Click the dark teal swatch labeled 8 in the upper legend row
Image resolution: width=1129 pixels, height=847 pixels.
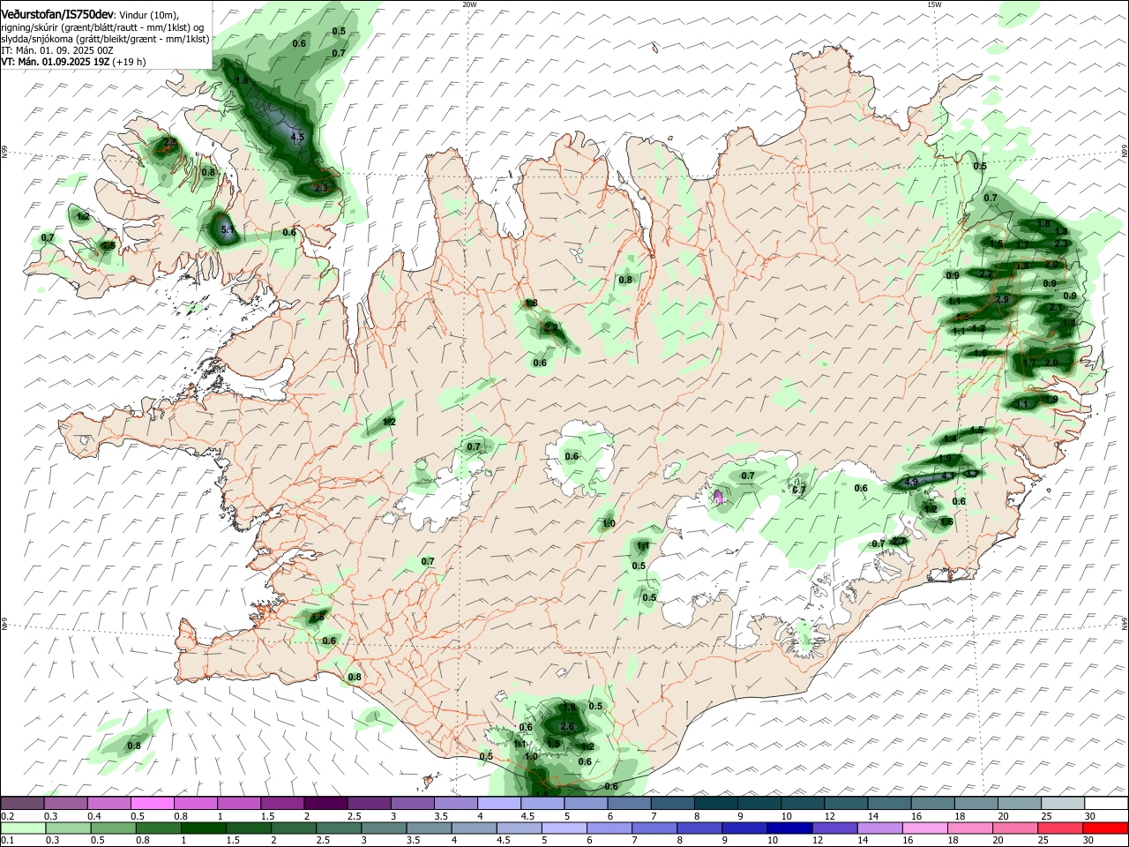tap(716, 803)
